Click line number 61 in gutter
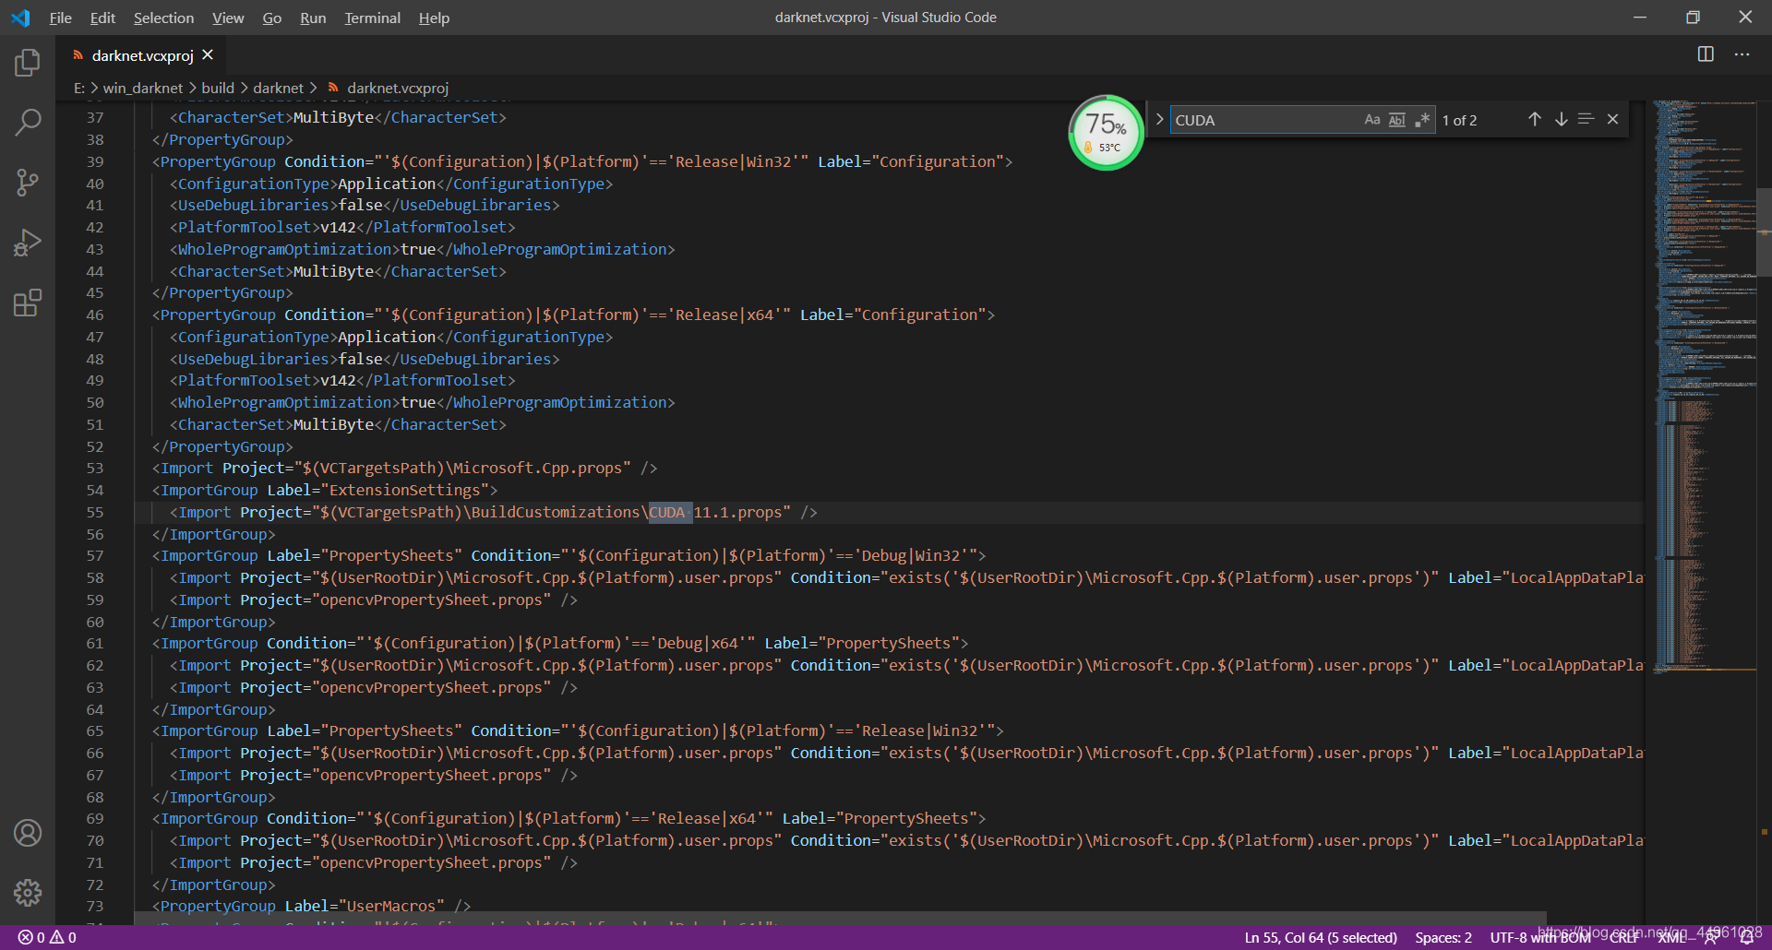The width and height of the screenshot is (1772, 950). tap(95, 643)
